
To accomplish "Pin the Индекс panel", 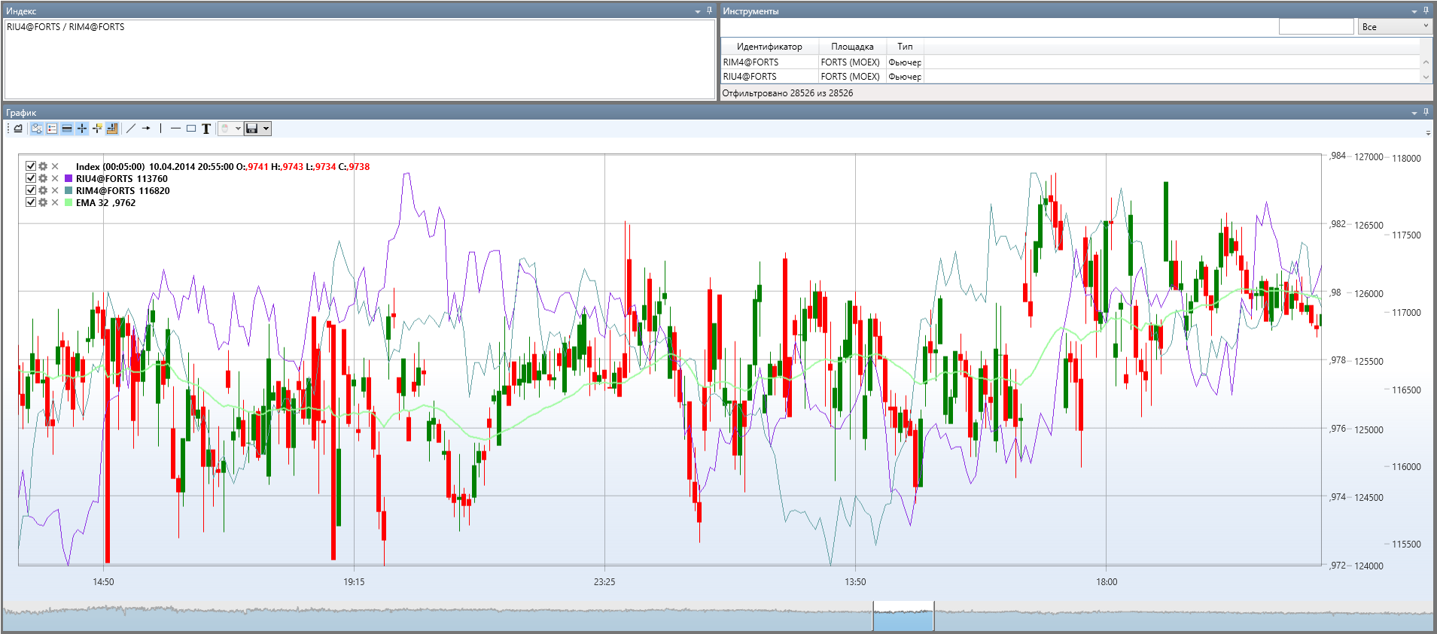I will [709, 11].
